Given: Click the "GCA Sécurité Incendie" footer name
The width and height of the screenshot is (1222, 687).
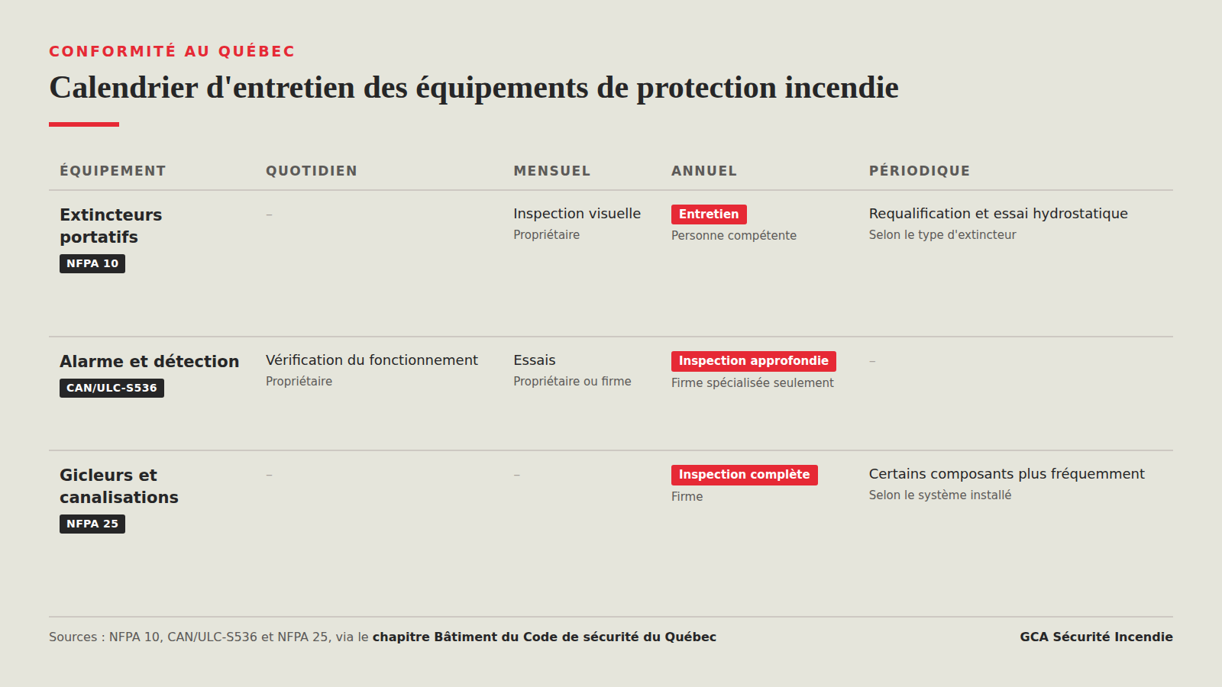Looking at the screenshot, I should (x=1097, y=637).
